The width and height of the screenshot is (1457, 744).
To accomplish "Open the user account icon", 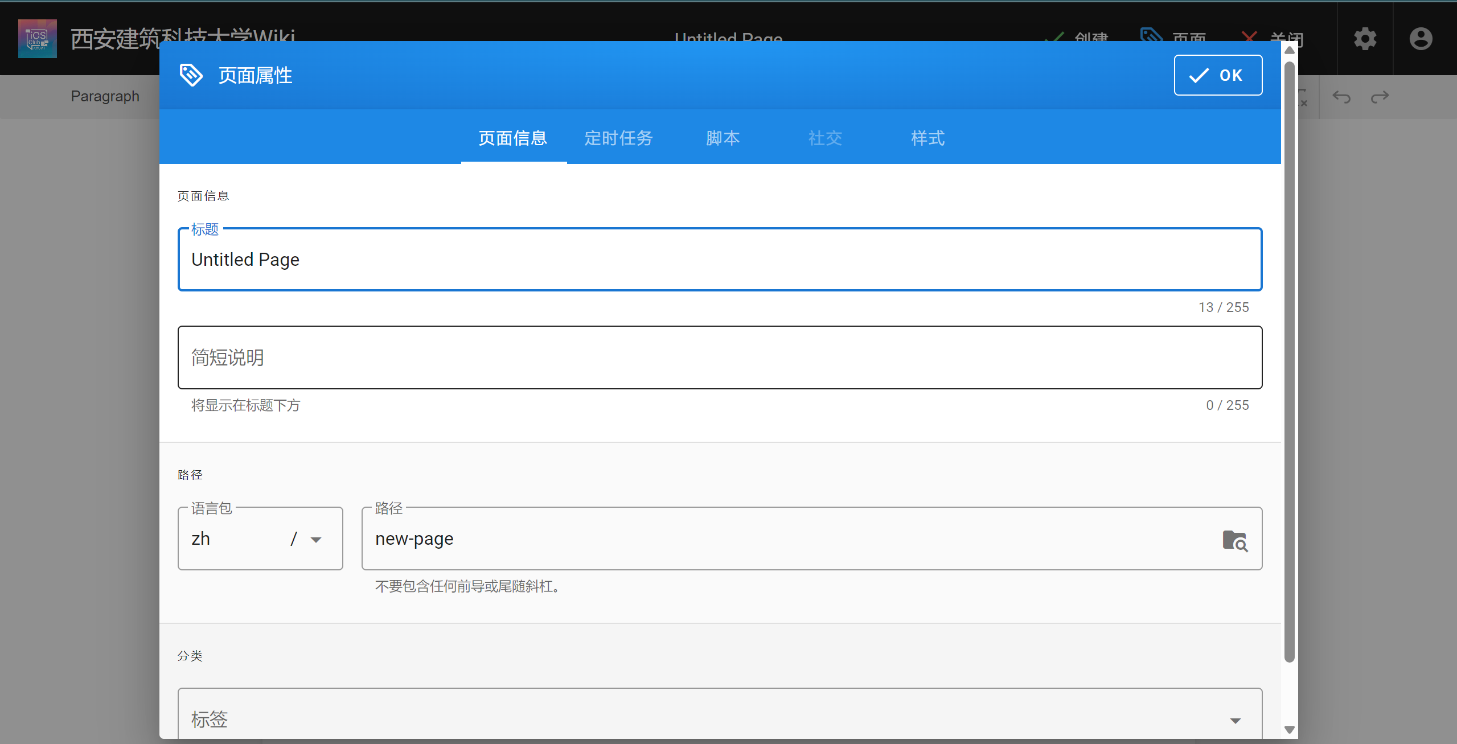I will click(1421, 39).
